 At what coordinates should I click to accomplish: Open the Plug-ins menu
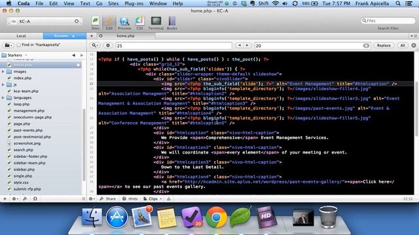tap(134, 3)
